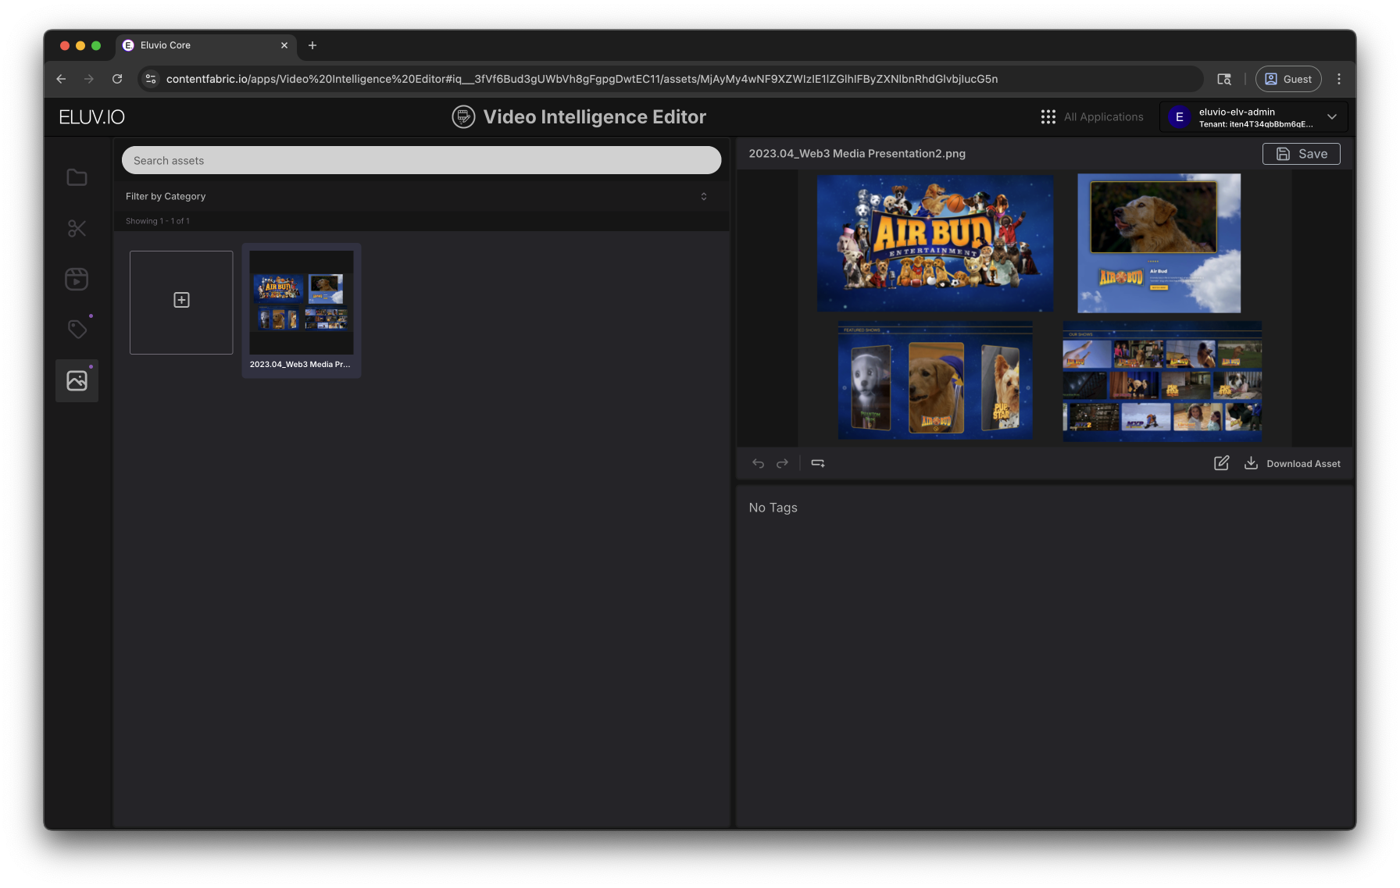Click the Search assets field
1400x888 pixels.
[x=421, y=160]
